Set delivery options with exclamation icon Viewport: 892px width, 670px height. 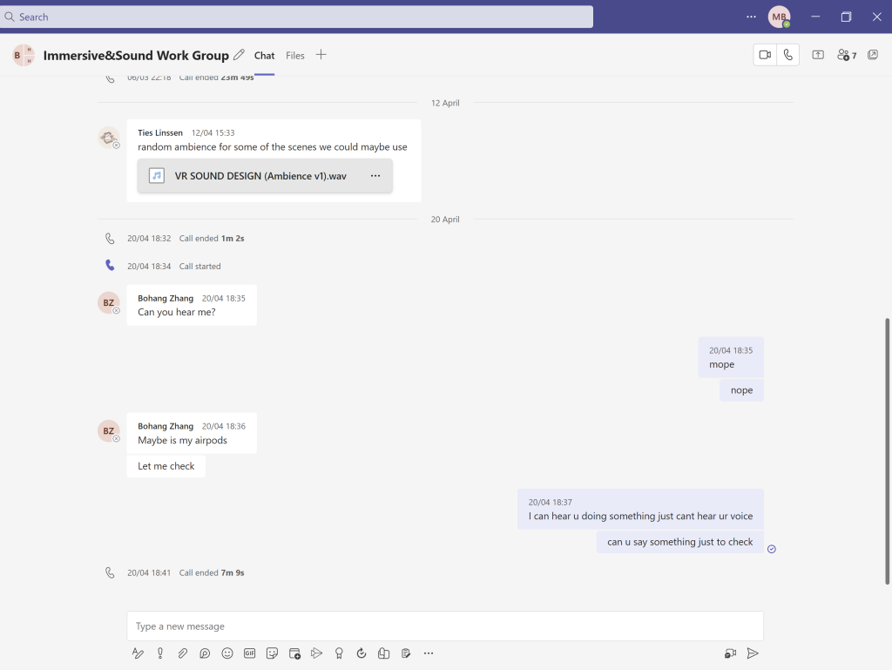click(160, 653)
